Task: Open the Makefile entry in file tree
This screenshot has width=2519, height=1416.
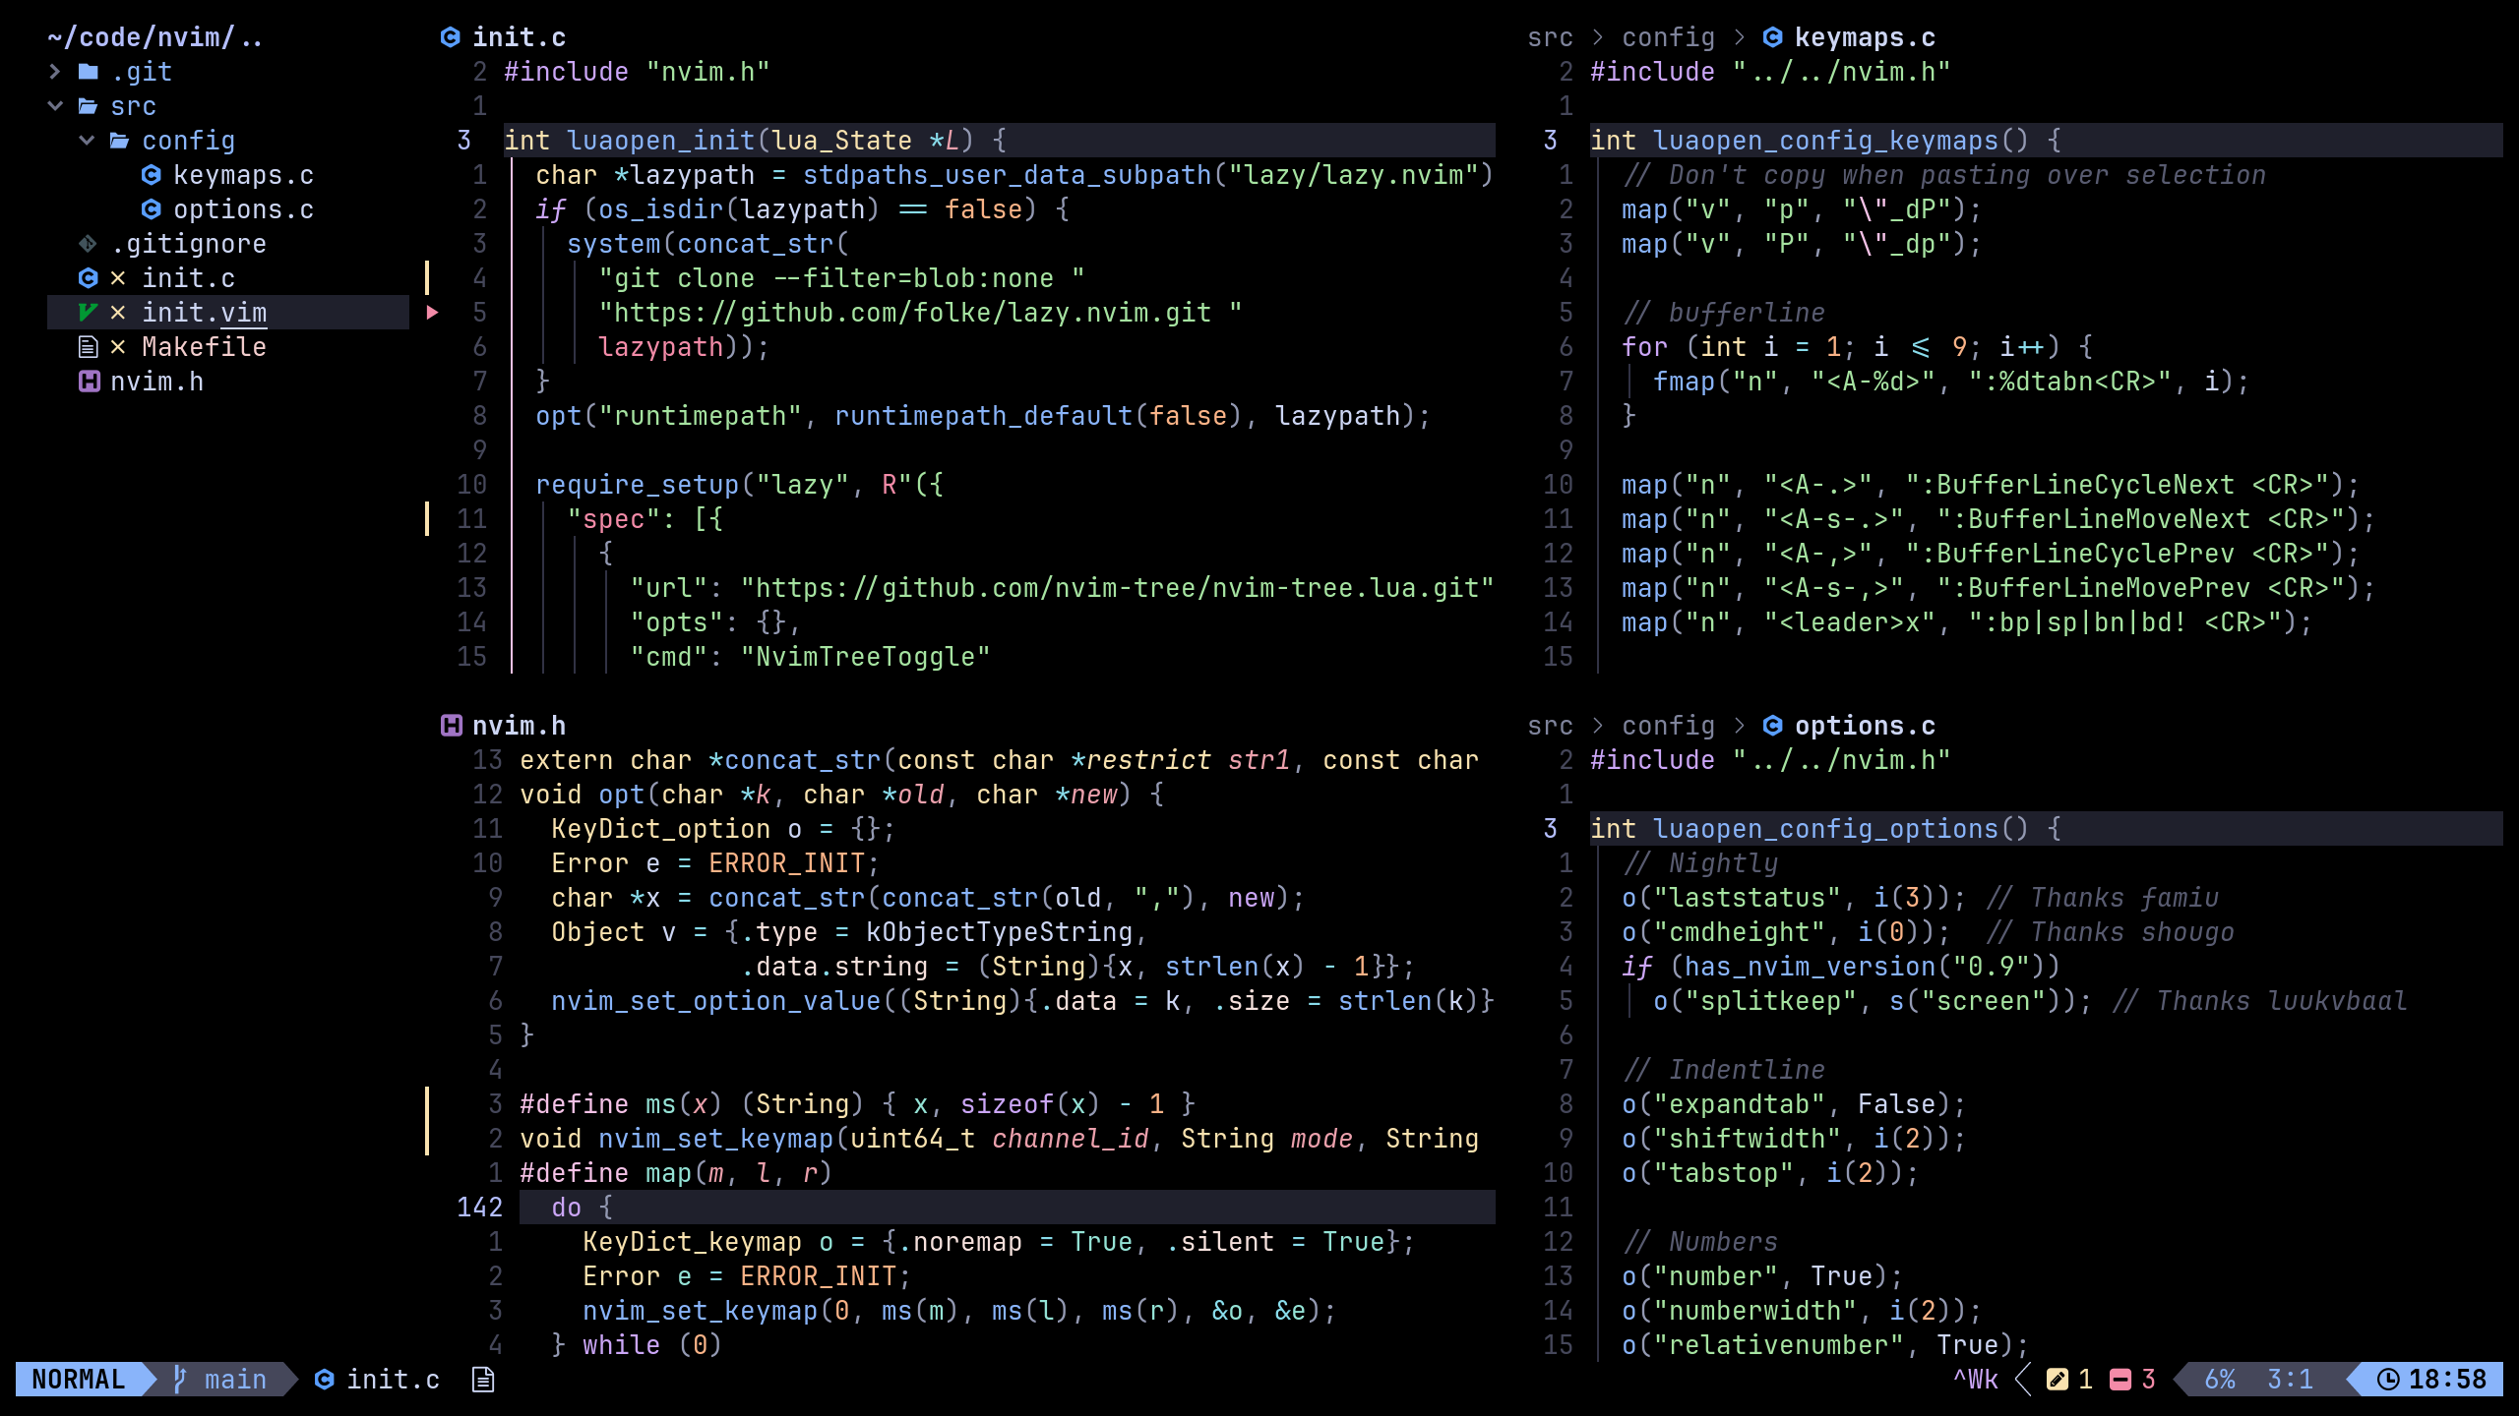Action: [x=203, y=347]
